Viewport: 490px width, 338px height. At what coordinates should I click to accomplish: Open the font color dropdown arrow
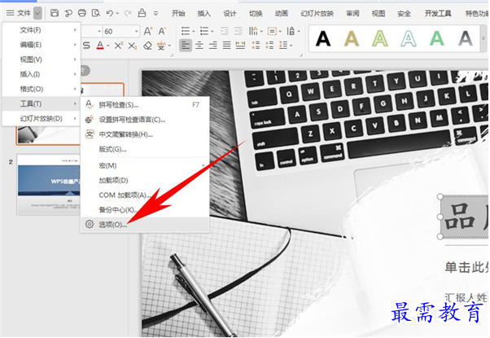(x=107, y=46)
